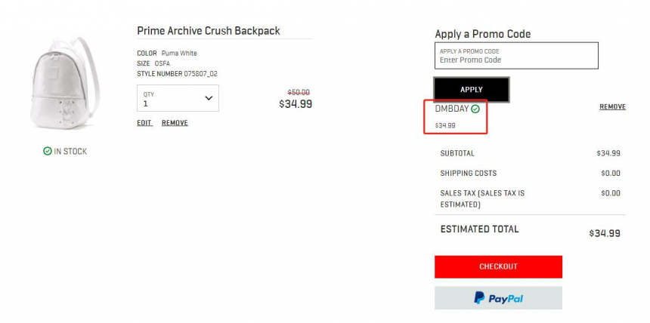Open the Prime Archive Crush Backpack title
Screen dimensions: 650x323
(209, 31)
